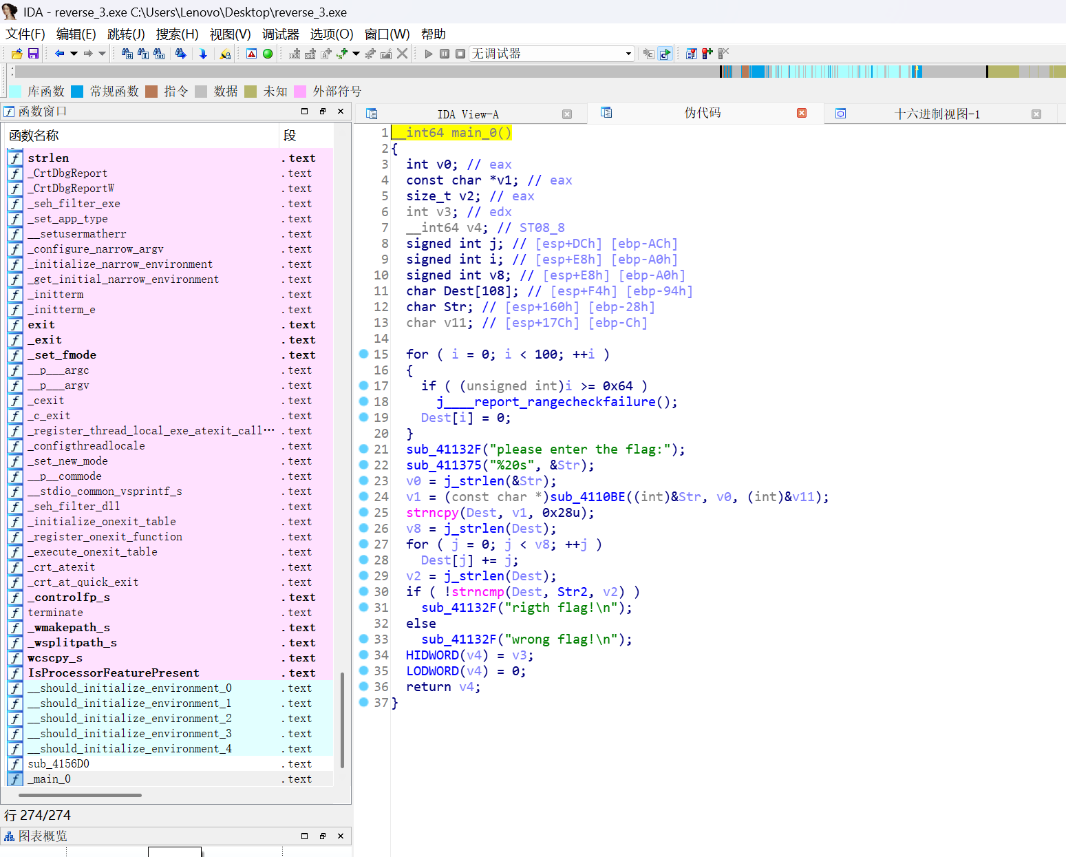Toggle the breakpoint dot on line 21
This screenshot has width=1066, height=857.
coord(364,449)
